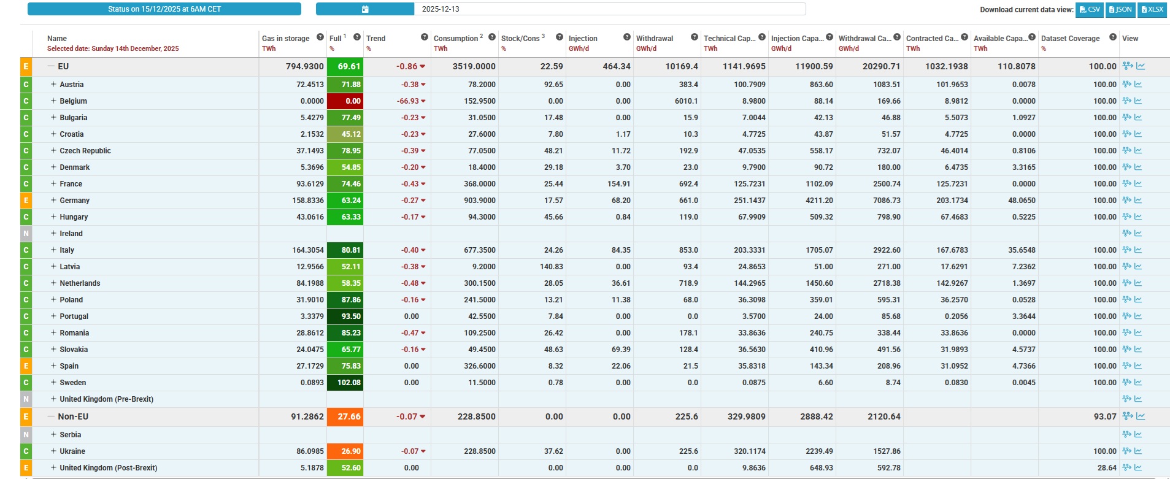Click the help icon beside Trend column
Image resolution: width=1170 pixels, height=479 pixels.
click(424, 37)
